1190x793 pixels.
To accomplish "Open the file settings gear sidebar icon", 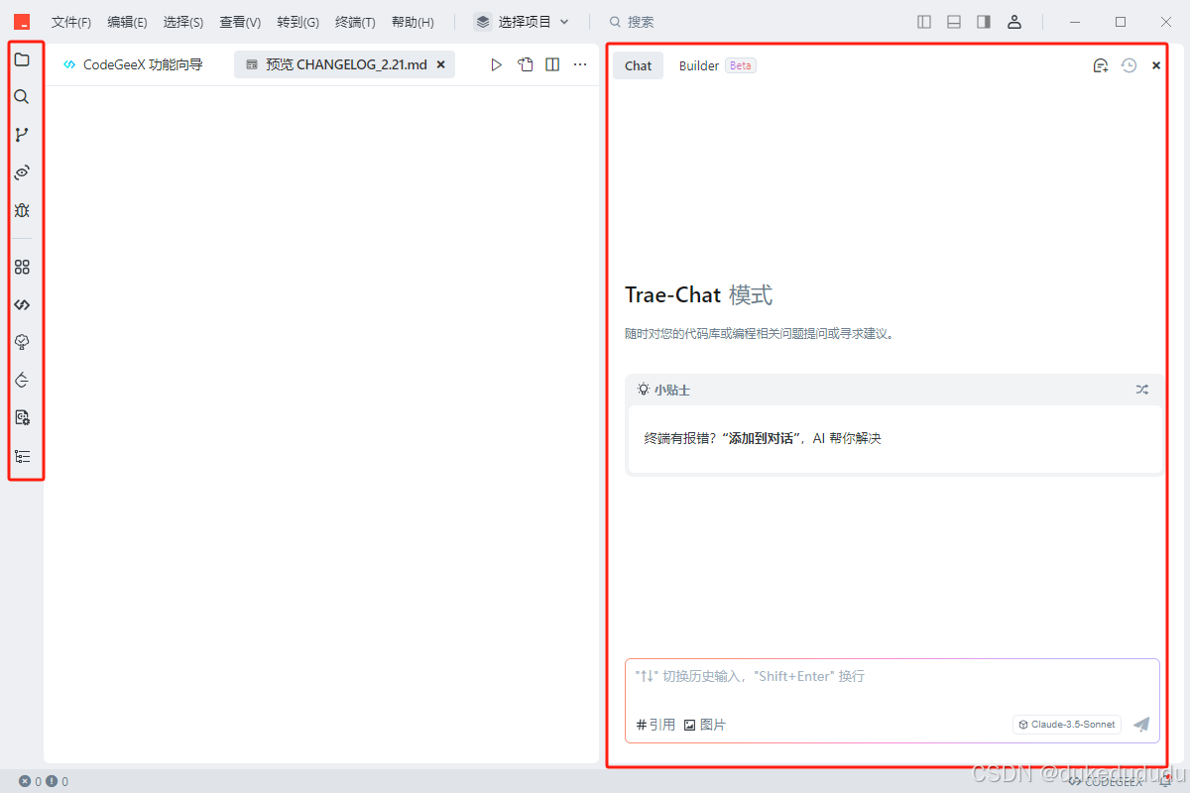I will click(22, 417).
